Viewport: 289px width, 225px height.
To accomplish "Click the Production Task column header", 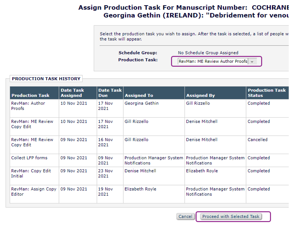I will click(x=30, y=95).
